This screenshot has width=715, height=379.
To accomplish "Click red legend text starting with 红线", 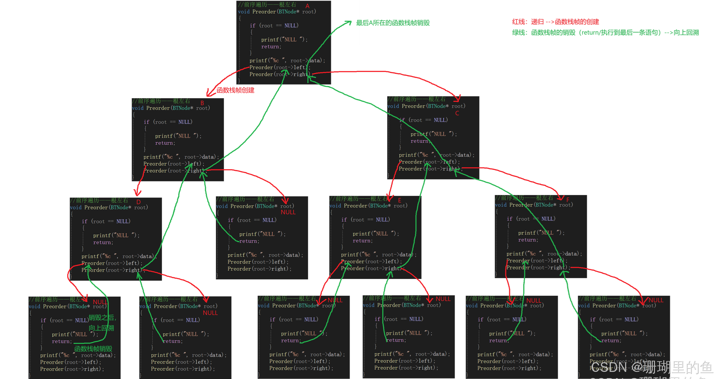I will click(555, 22).
